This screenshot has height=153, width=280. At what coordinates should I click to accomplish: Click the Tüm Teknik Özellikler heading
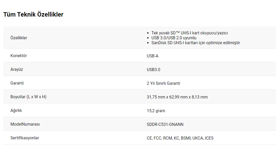tap(33, 14)
